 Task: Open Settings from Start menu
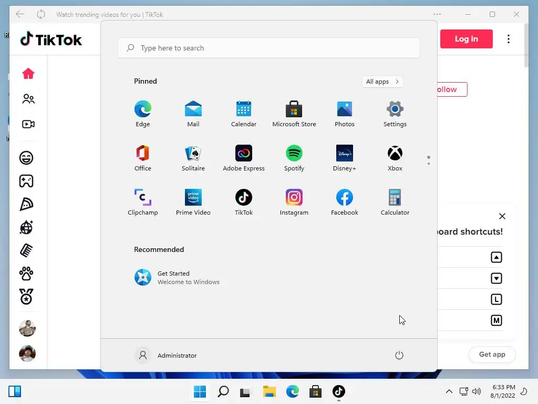click(x=395, y=114)
